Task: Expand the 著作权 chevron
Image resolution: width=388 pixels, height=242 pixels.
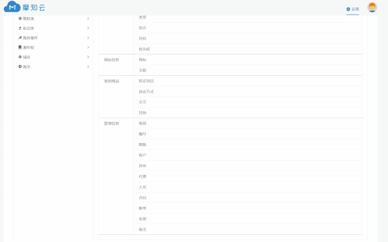Action: pos(88,48)
